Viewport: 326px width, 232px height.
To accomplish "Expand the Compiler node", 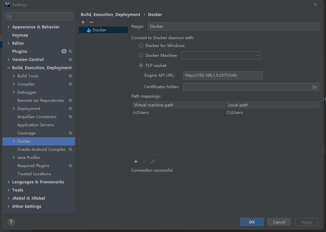I will point(14,84).
